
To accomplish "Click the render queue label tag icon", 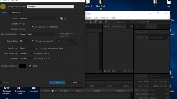I will coord(53,91).
